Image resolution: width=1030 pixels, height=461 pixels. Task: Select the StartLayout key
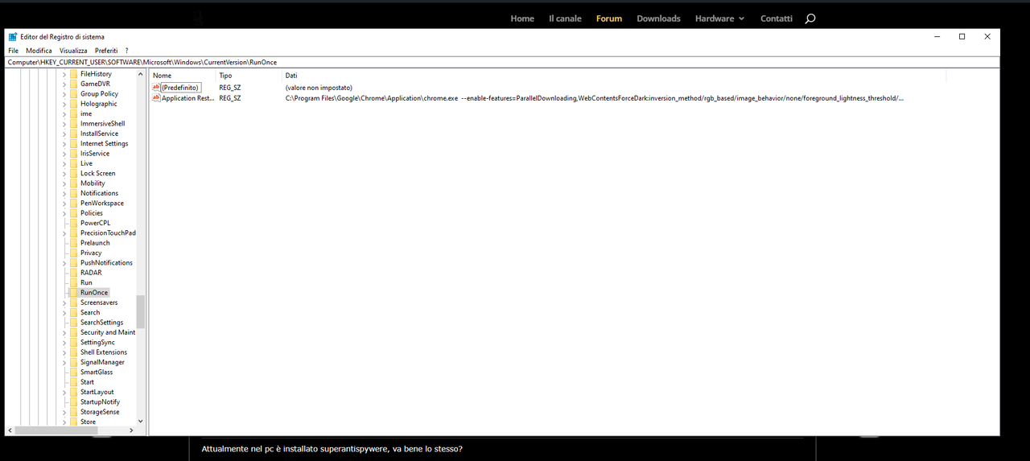tap(97, 392)
